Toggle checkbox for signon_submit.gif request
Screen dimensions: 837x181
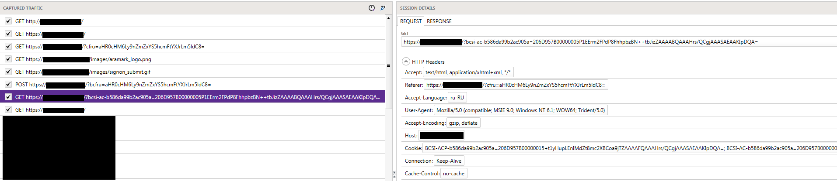point(8,72)
